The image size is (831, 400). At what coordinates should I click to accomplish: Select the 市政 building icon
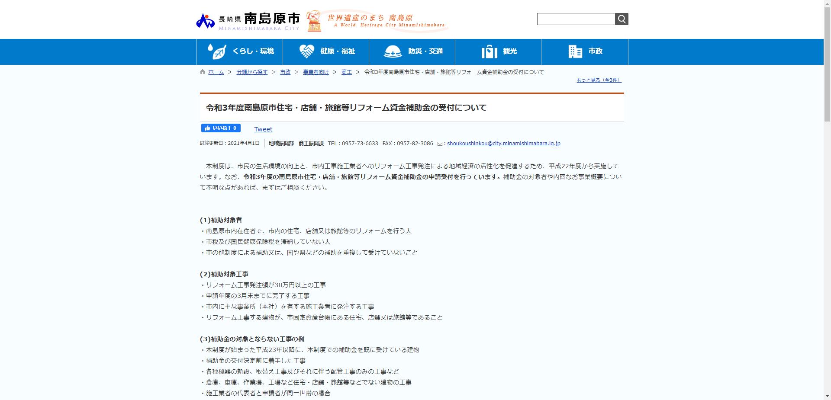coord(575,51)
